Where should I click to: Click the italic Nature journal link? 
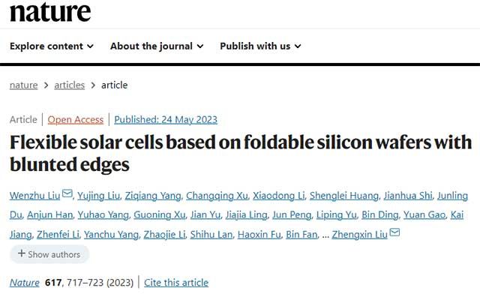tap(25, 283)
